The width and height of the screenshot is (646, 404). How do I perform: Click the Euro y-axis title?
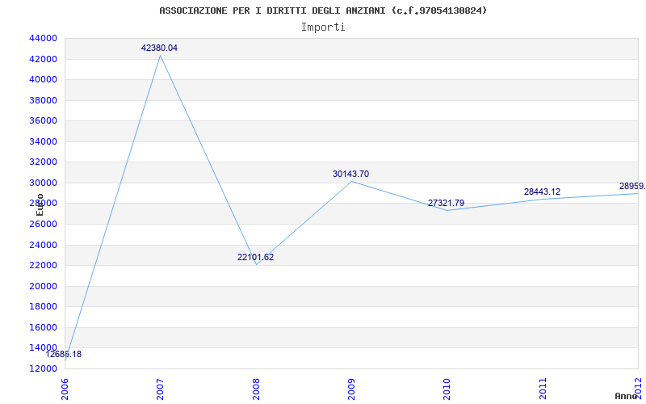(x=40, y=204)
